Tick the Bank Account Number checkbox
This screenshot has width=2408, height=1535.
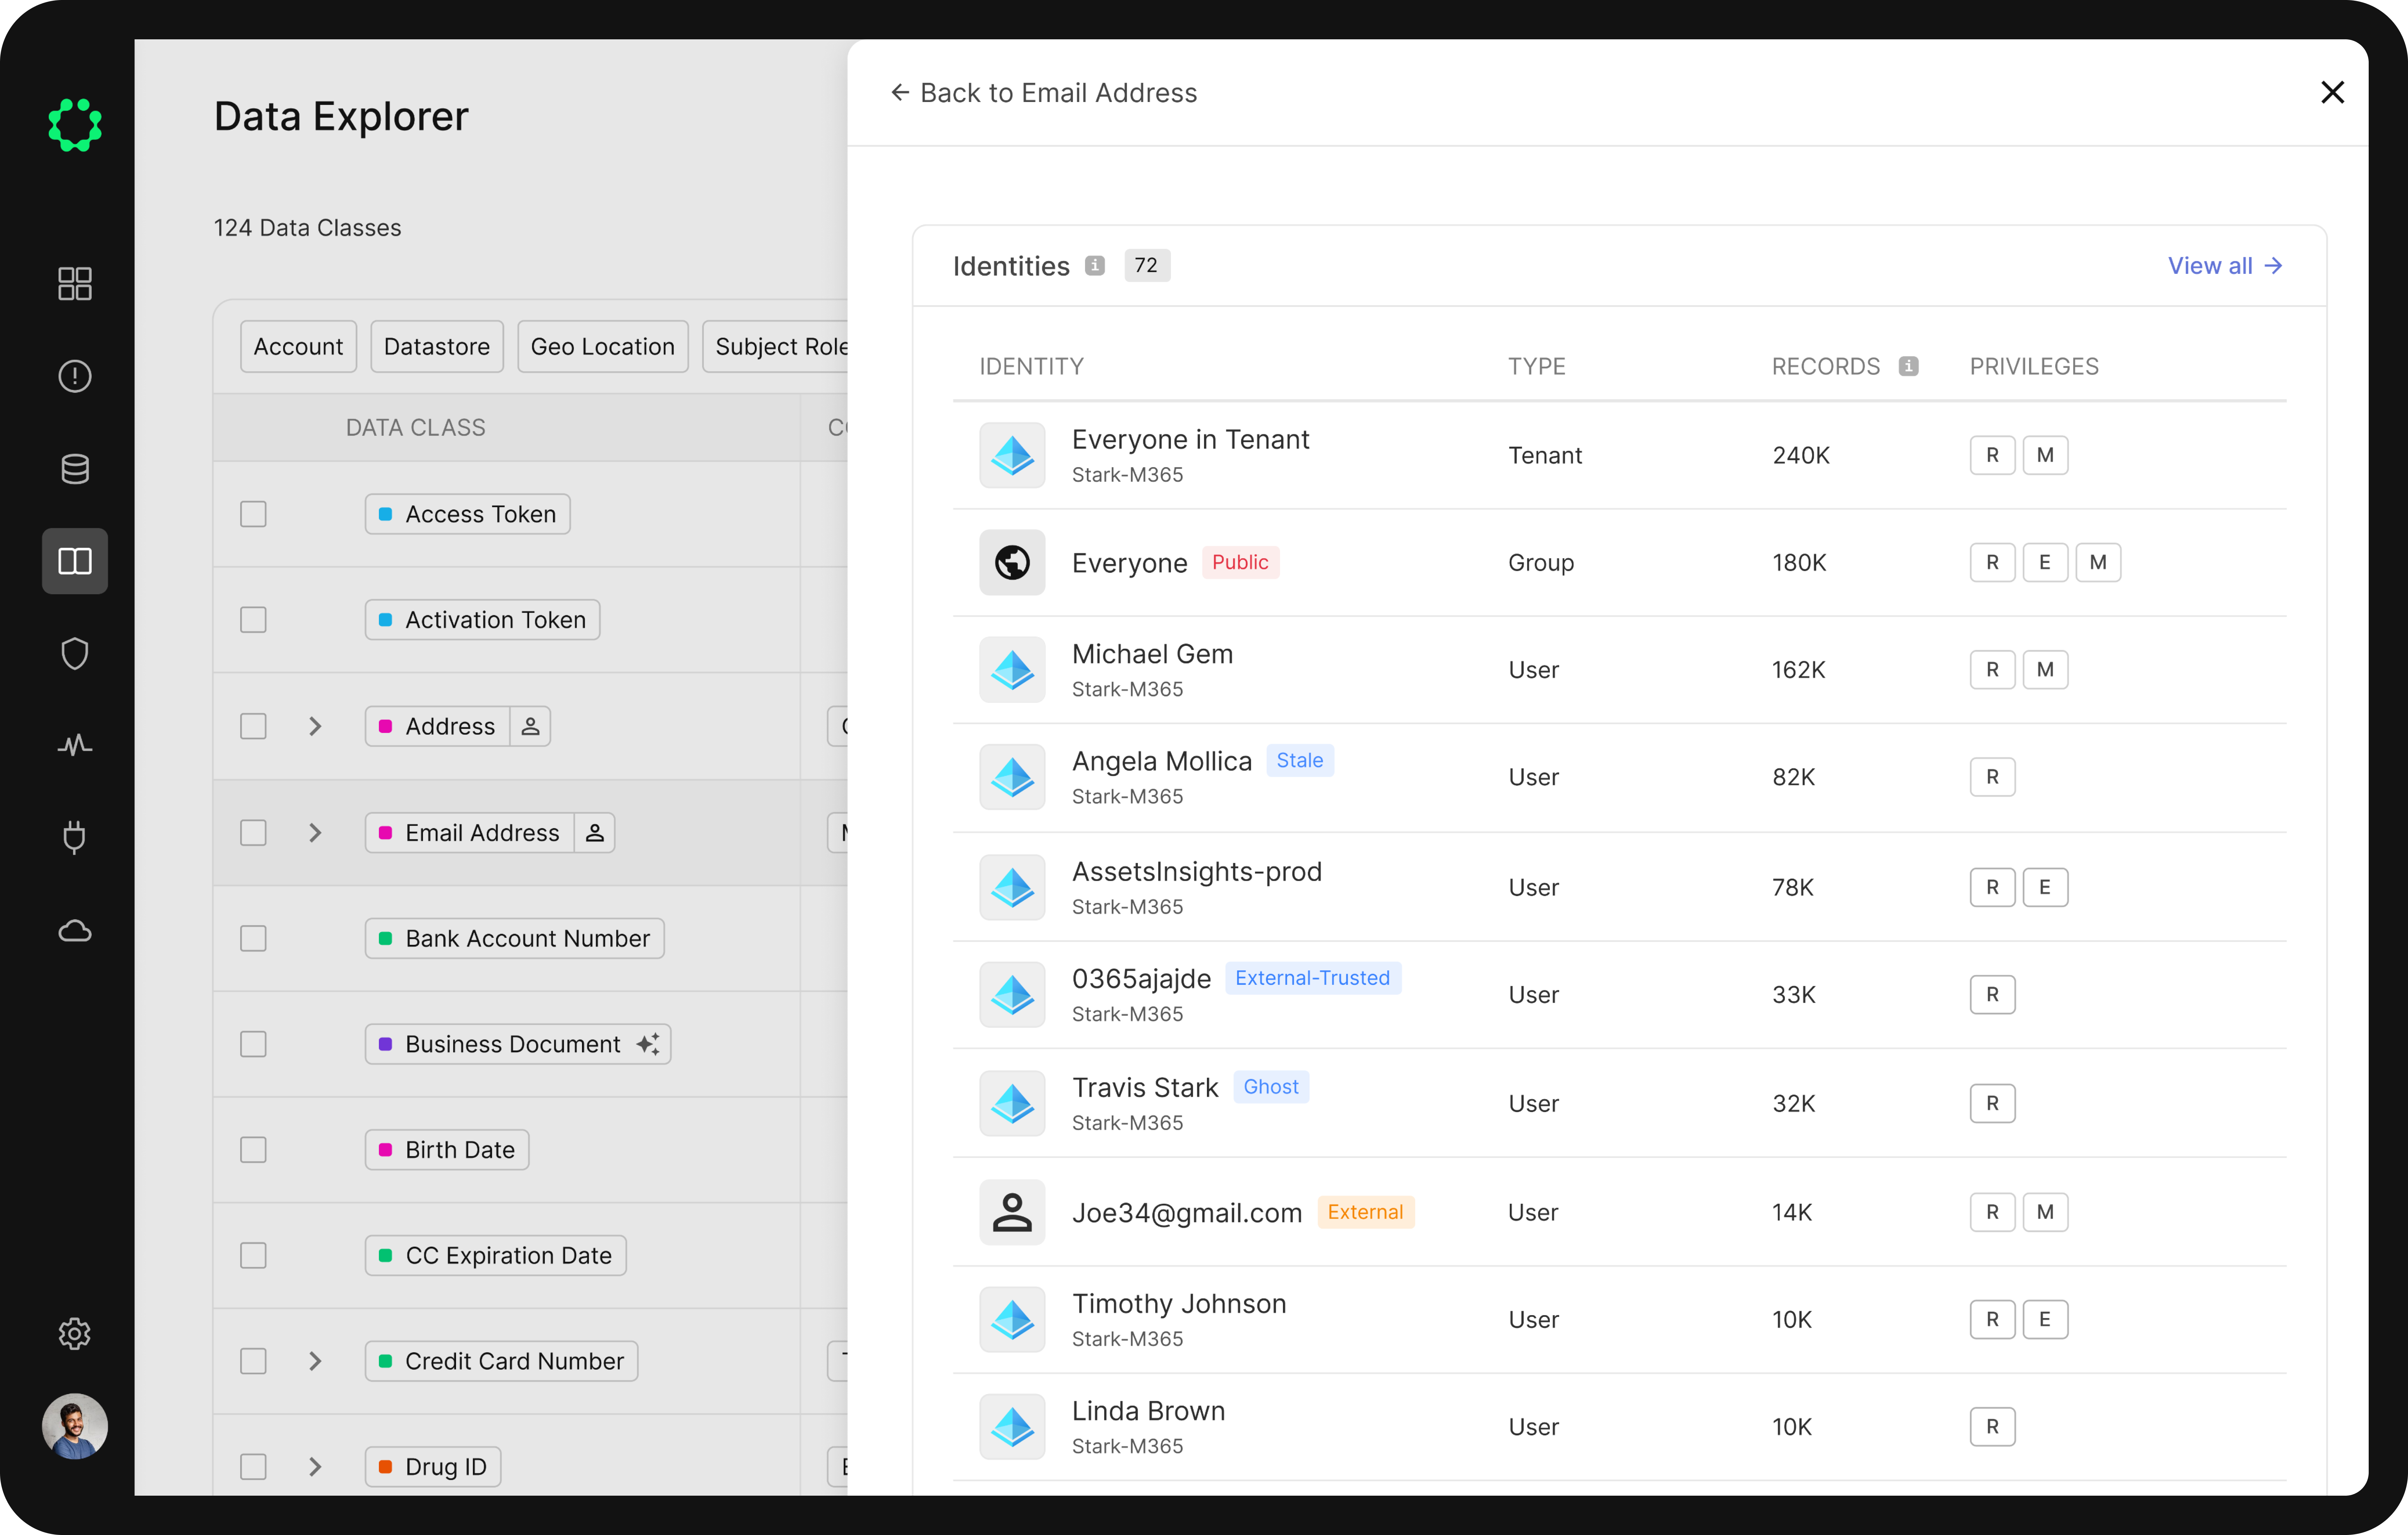(x=253, y=939)
